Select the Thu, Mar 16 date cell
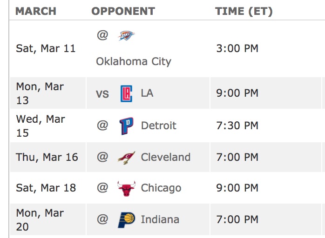This screenshot has height=238, width=325. [47, 157]
